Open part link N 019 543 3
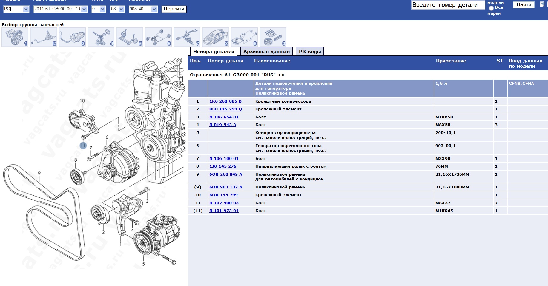548x286 pixels. click(222, 125)
